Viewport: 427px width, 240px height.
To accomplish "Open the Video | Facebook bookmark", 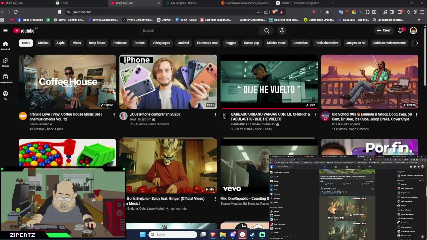I will pyautogui.click(x=30, y=20).
